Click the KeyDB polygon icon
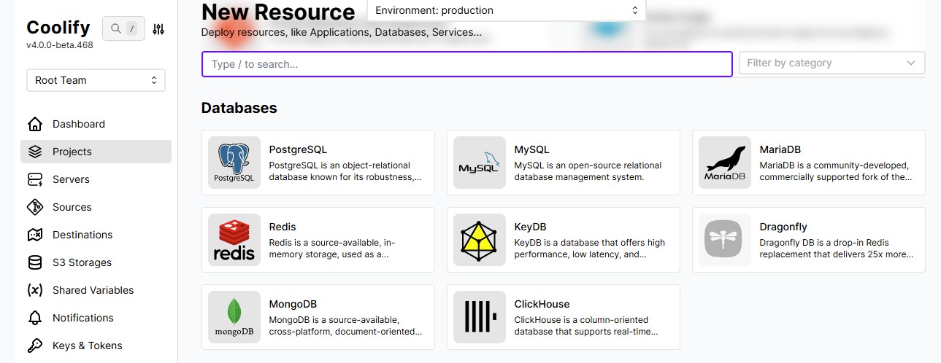 click(480, 240)
